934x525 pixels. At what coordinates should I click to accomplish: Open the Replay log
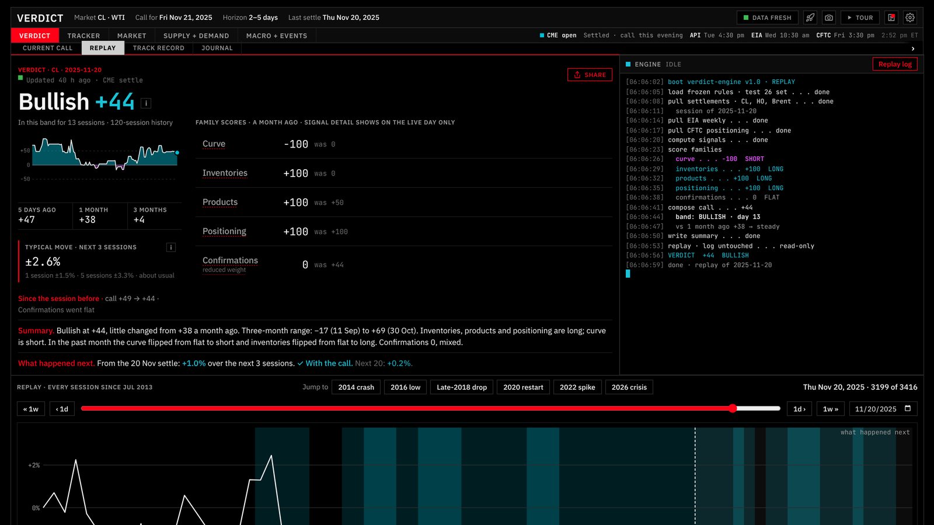click(895, 64)
